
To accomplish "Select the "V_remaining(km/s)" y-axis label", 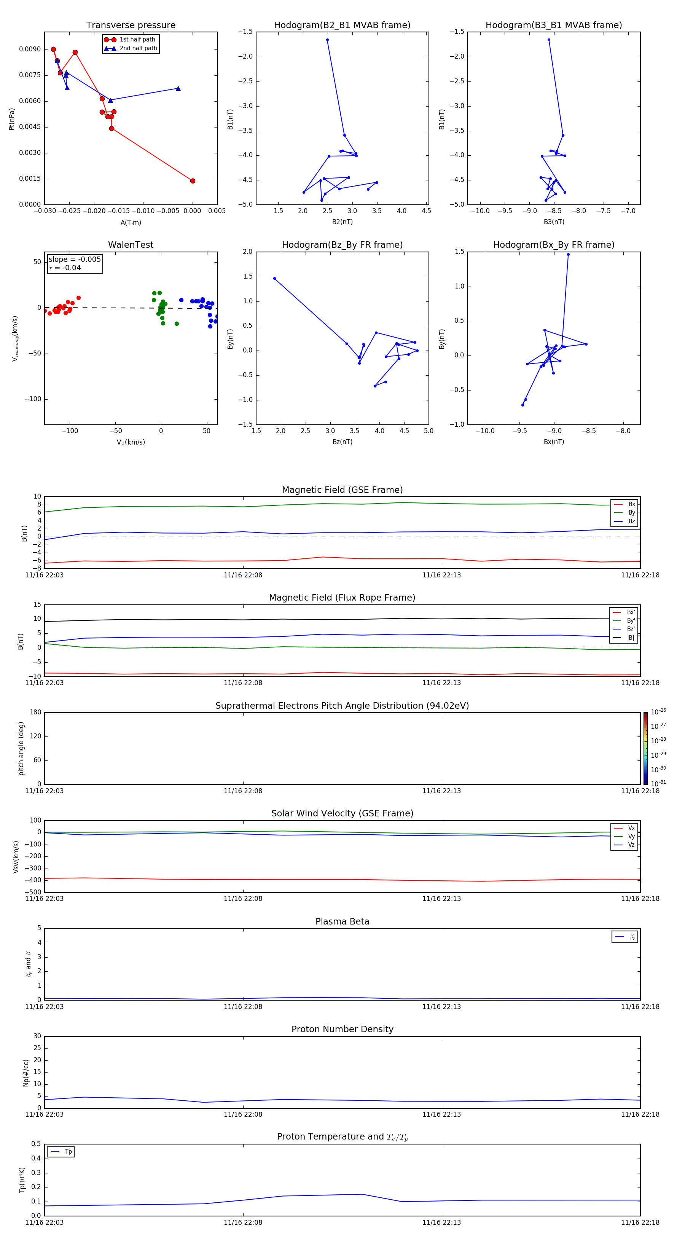I will pos(14,338).
